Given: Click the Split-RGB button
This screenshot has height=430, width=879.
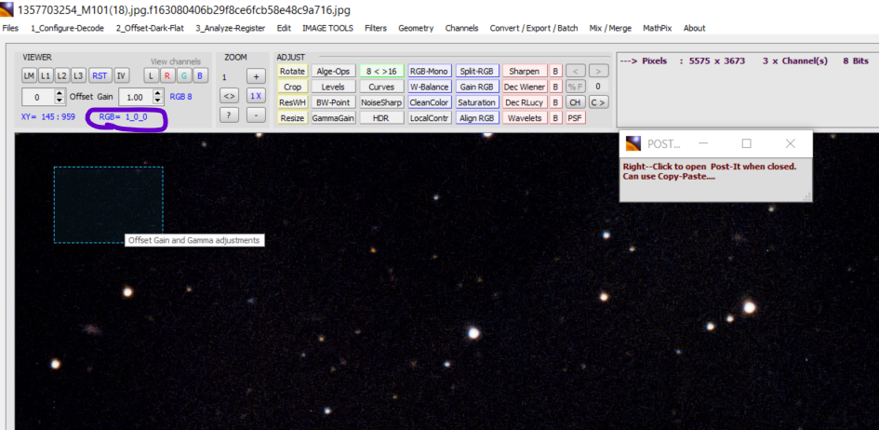Looking at the screenshot, I should 476,71.
